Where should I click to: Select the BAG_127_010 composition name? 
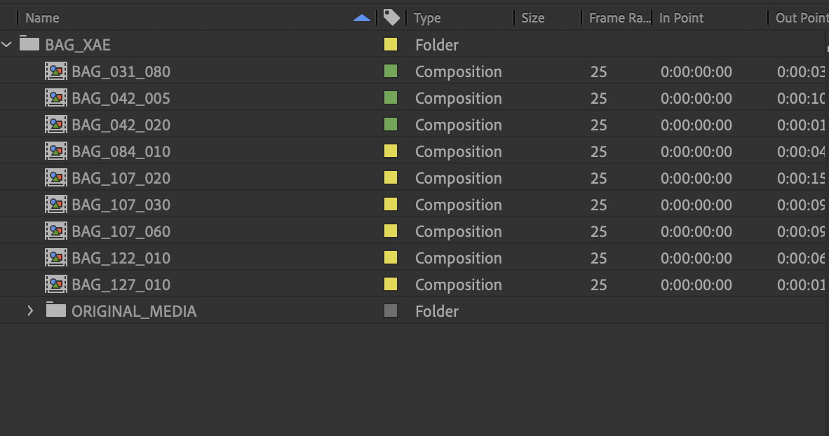(121, 285)
